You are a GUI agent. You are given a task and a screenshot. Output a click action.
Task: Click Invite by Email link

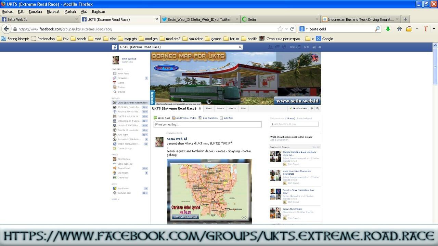(304, 118)
